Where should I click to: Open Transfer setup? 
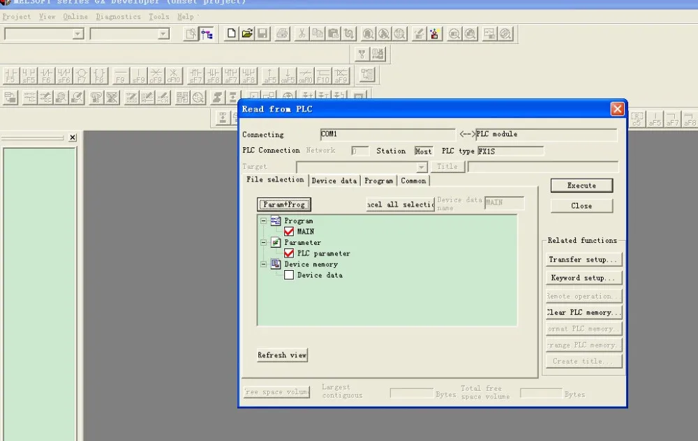pos(584,260)
